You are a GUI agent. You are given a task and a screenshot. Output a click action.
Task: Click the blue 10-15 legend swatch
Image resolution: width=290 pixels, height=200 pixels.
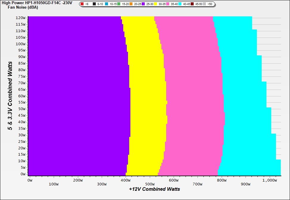click(107, 4)
